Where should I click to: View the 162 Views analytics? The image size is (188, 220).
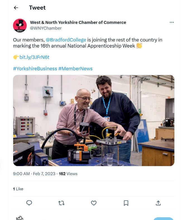[x=68, y=174]
